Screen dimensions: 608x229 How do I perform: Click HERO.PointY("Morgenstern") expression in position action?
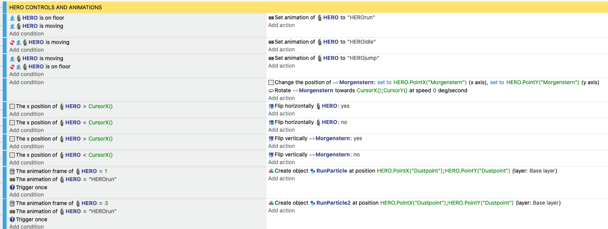point(542,83)
